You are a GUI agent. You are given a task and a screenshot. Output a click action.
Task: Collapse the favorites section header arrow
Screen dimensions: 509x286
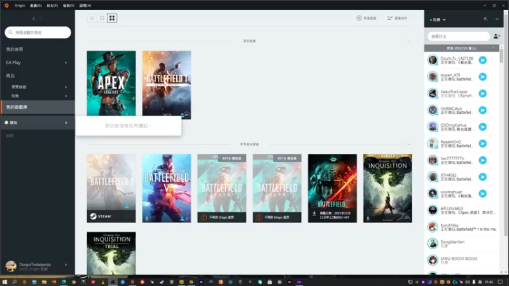408,41
